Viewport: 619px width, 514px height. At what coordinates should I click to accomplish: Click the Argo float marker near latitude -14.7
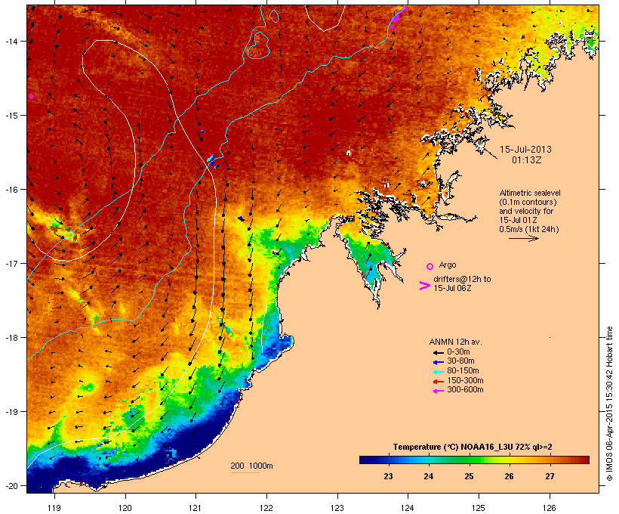(31, 96)
